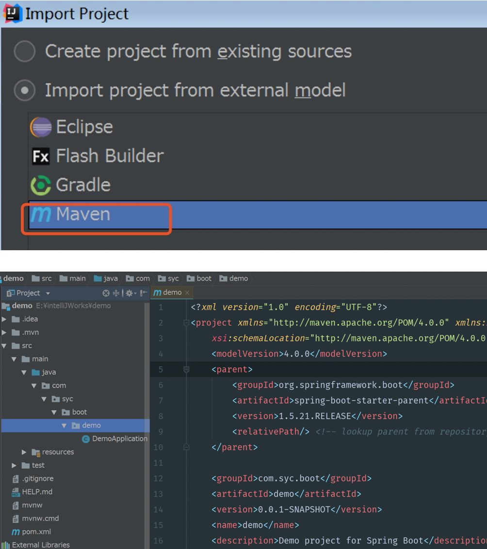The image size is (487, 549).
Task: Click the HELP.md markdown file icon
Action: tap(16, 492)
